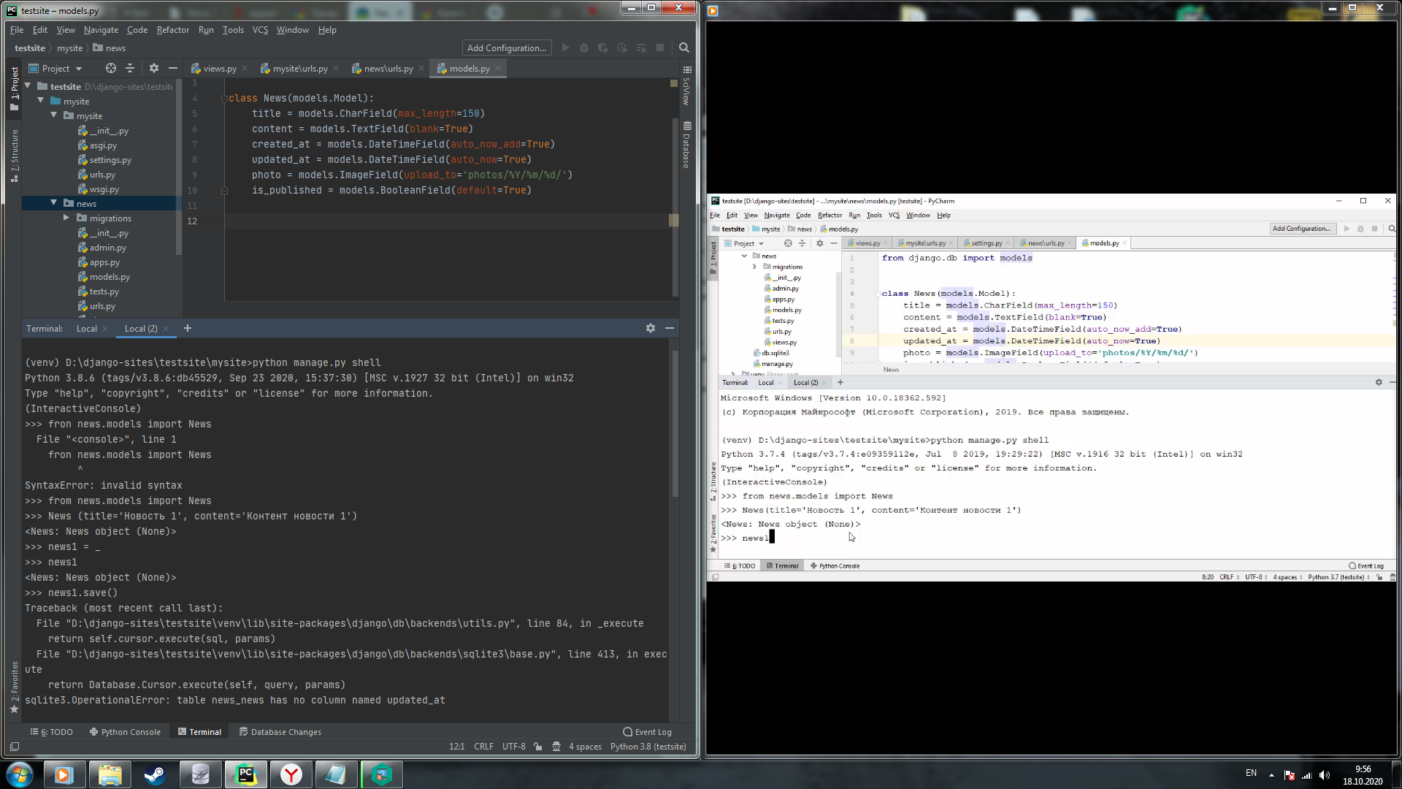Open the Event Log

coord(647,732)
